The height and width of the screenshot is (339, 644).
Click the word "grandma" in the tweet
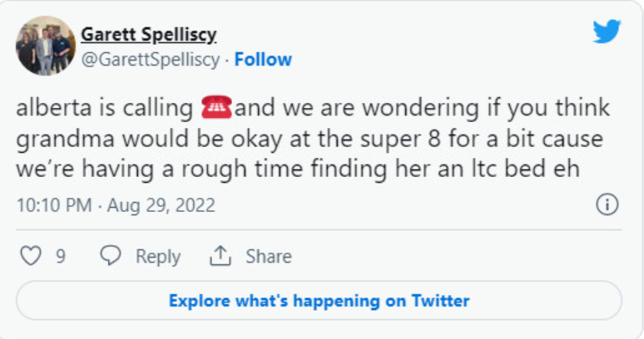[x=55, y=138]
